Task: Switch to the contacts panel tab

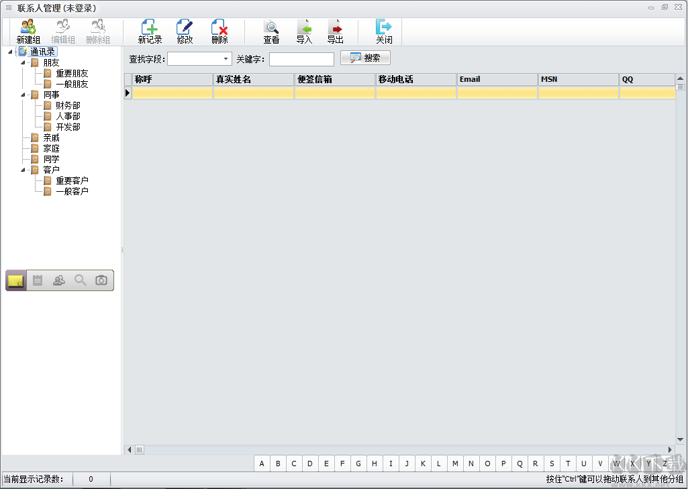Action: (58, 280)
